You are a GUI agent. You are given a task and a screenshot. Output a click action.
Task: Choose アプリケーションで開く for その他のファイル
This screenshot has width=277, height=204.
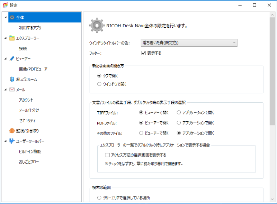coord(179,133)
